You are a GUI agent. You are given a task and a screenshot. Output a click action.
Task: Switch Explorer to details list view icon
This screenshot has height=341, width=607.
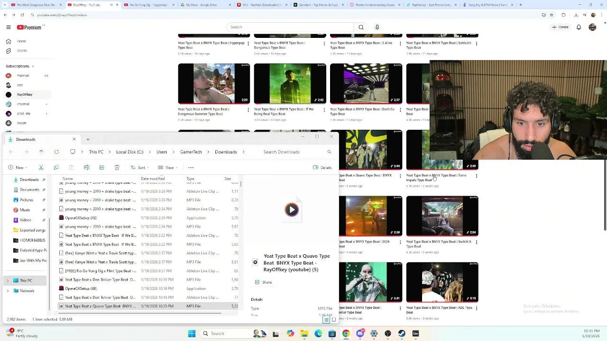(x=326, y=320)
